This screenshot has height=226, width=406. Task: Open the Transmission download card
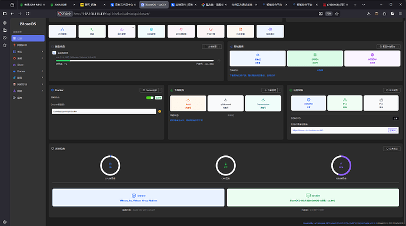[263, 104]
